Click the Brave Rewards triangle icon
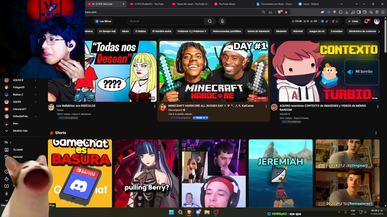Viewport: 387px width, 217px height. coord(286,12)
